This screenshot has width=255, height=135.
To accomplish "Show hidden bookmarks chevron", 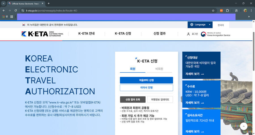I will 249,17.
